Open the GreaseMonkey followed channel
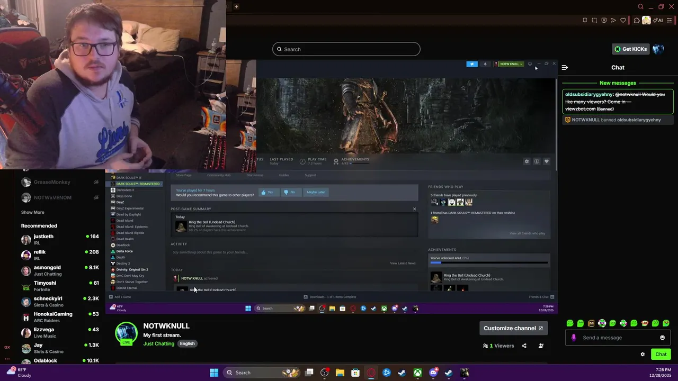 [60, 182]
